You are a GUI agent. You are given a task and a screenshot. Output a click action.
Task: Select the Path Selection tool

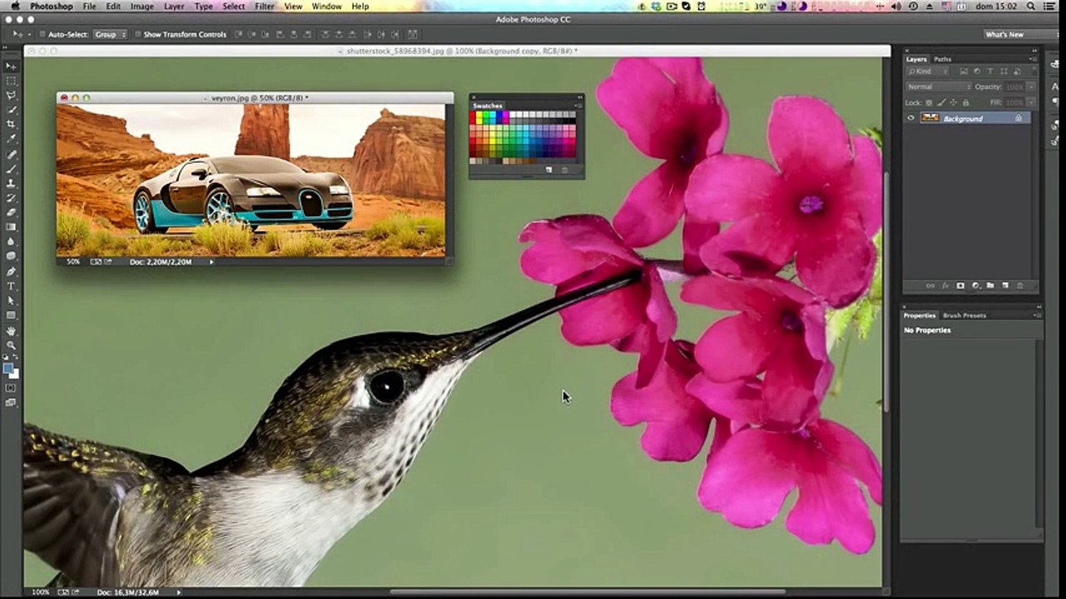[11, 300]
